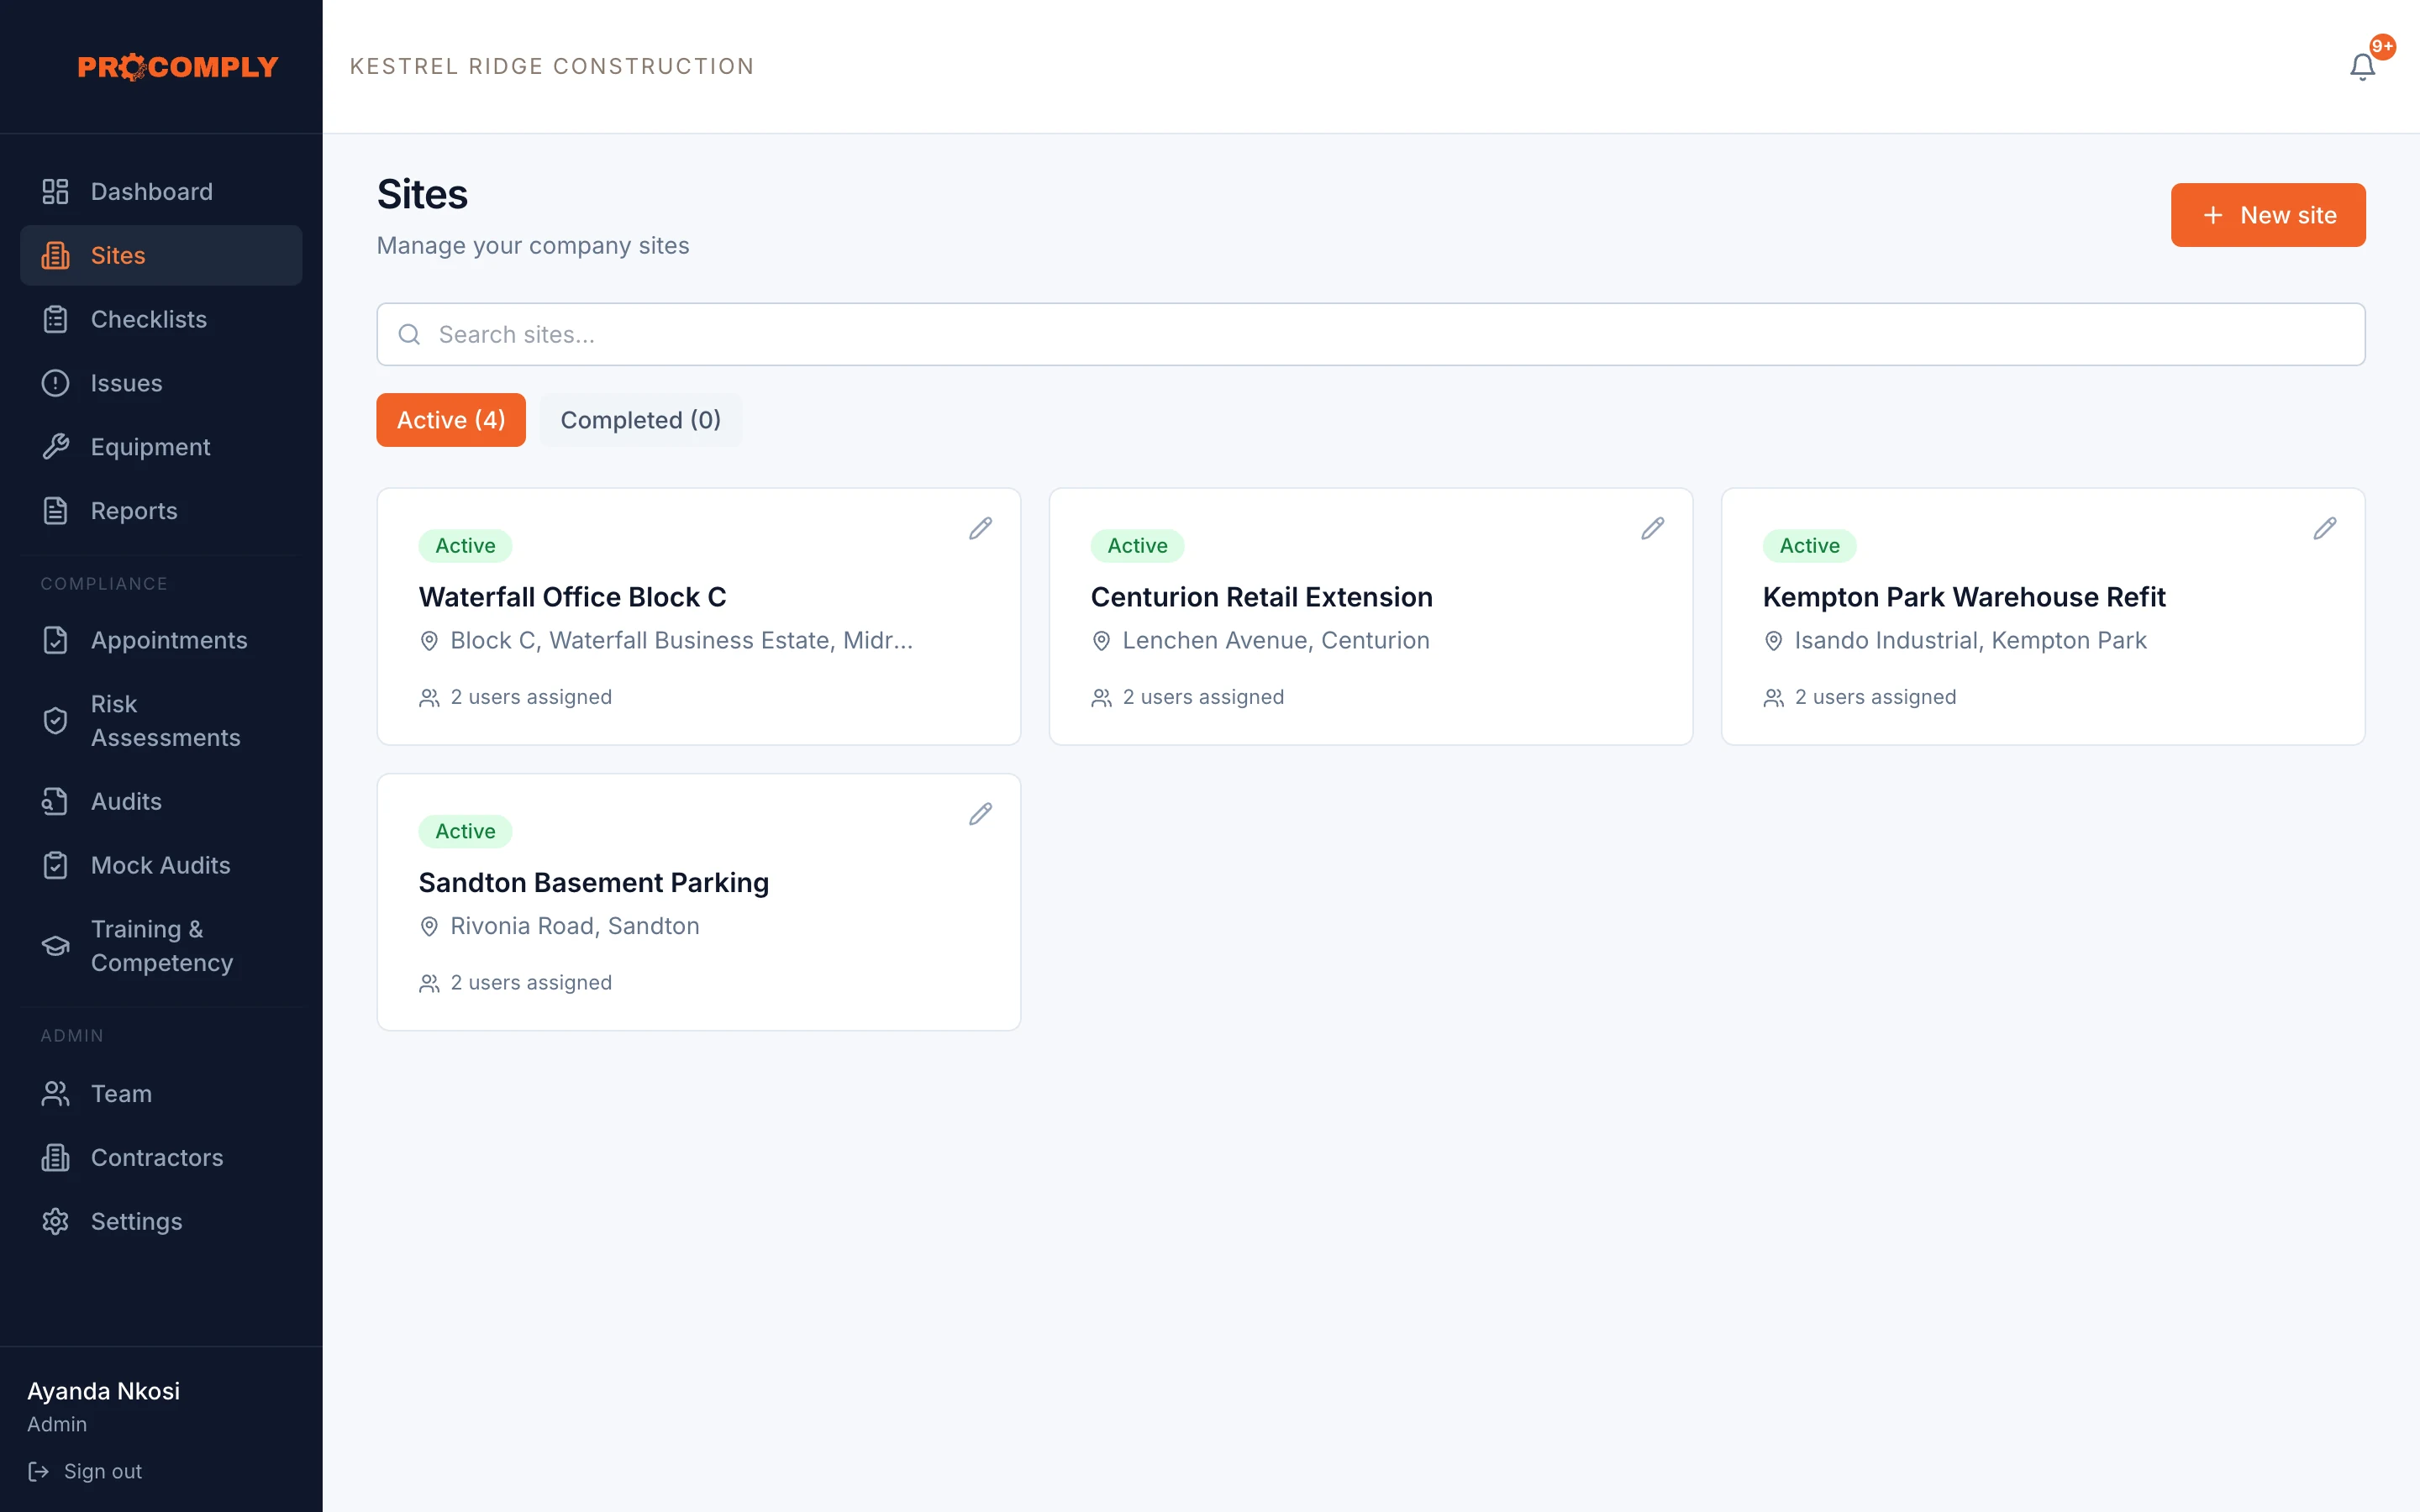This screenshot has height=1512, width=2420.
Task: Click Lenchen Avenue, Centurion address
Action: [1275, 640]
